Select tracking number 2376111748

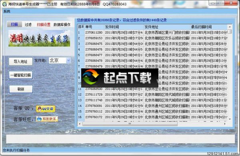pos(94,100)
